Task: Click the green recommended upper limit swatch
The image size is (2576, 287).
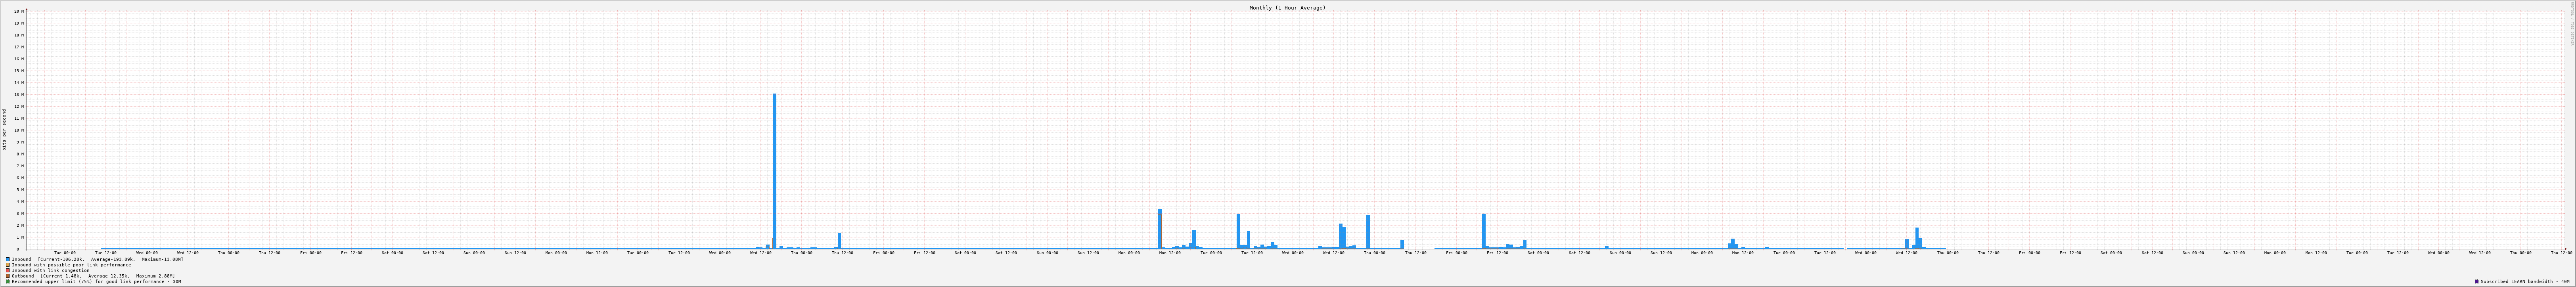Action: click(8, 282)
